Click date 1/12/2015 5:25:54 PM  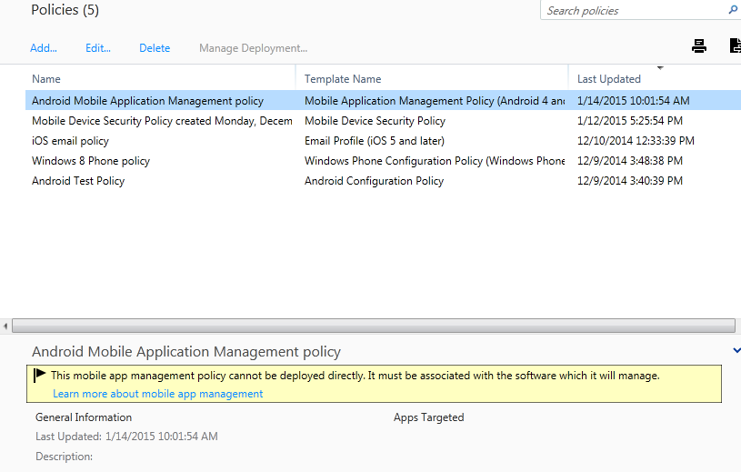(630, 121)
